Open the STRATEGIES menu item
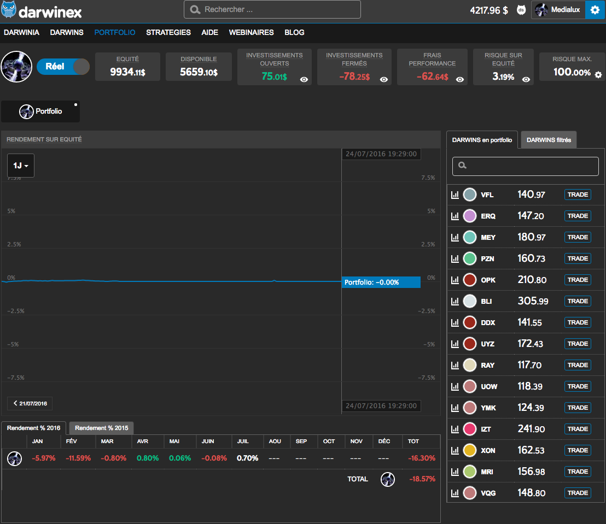The image size is (606, 524). (x=168, y=32)
